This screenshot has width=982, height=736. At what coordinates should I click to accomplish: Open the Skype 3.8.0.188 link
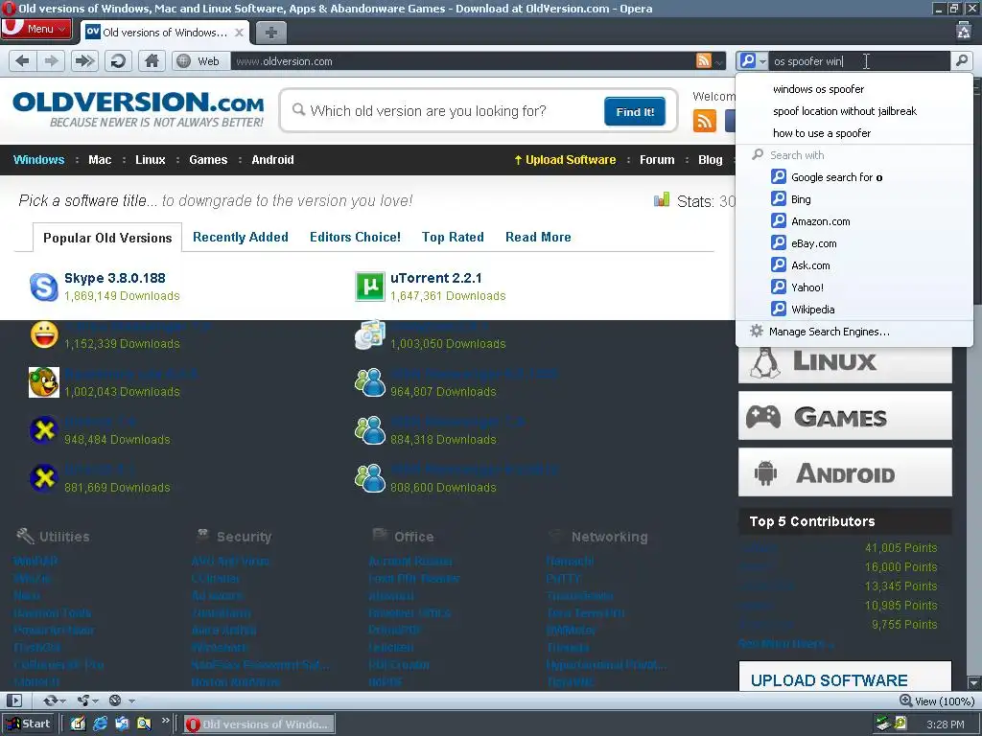tap(115, 278)
